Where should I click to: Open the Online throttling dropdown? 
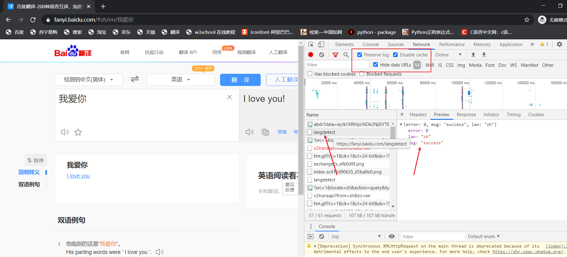pos(448,55)
